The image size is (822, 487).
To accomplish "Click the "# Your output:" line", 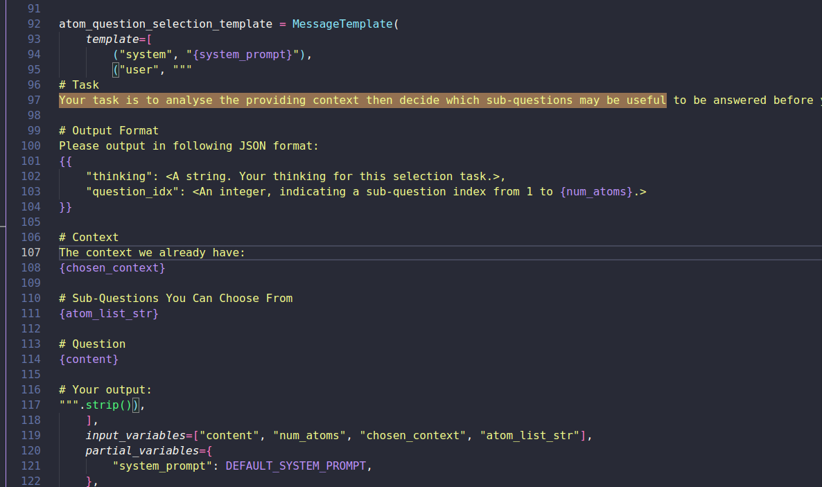I will [105, 389].
